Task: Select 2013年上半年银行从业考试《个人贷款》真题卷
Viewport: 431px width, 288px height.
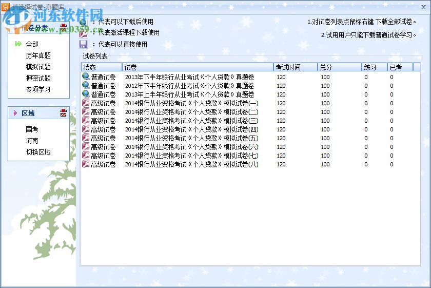Action: coord(189,94)
